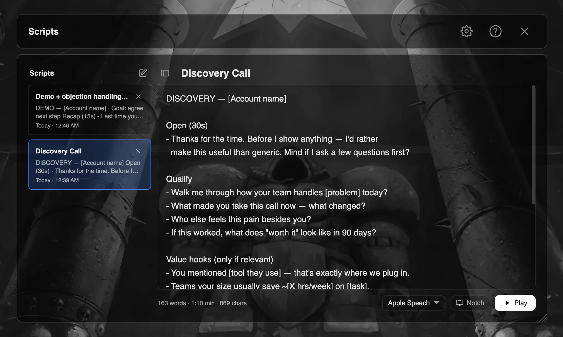Click the "Scripts" title in the top bar
Viewport: 563px width, 337px height.
click(x=43, y=32)
